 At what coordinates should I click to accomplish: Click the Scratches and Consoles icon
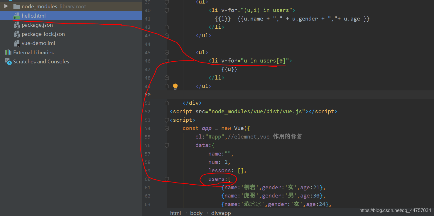tap(8, 62)
